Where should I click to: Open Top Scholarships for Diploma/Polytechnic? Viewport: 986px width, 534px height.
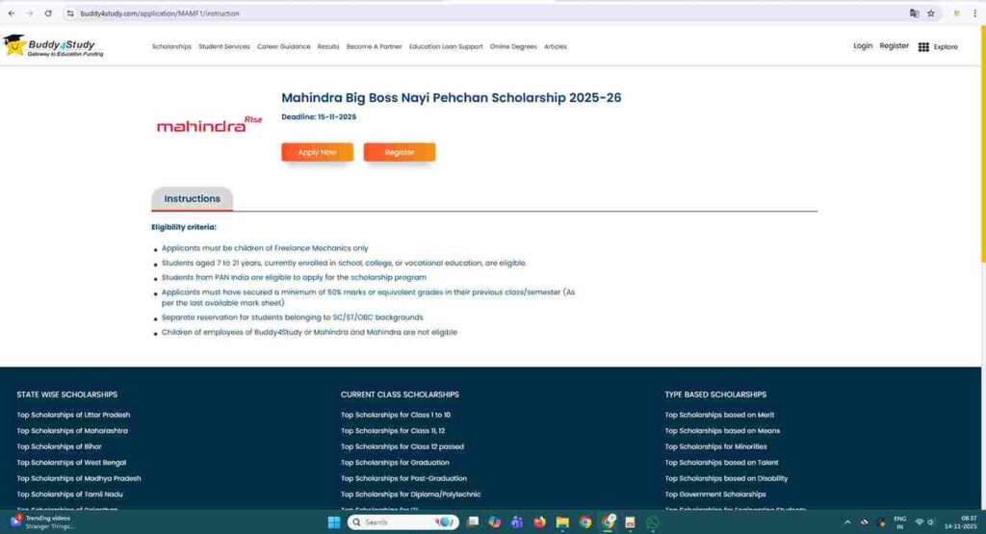tap(410, 495)
